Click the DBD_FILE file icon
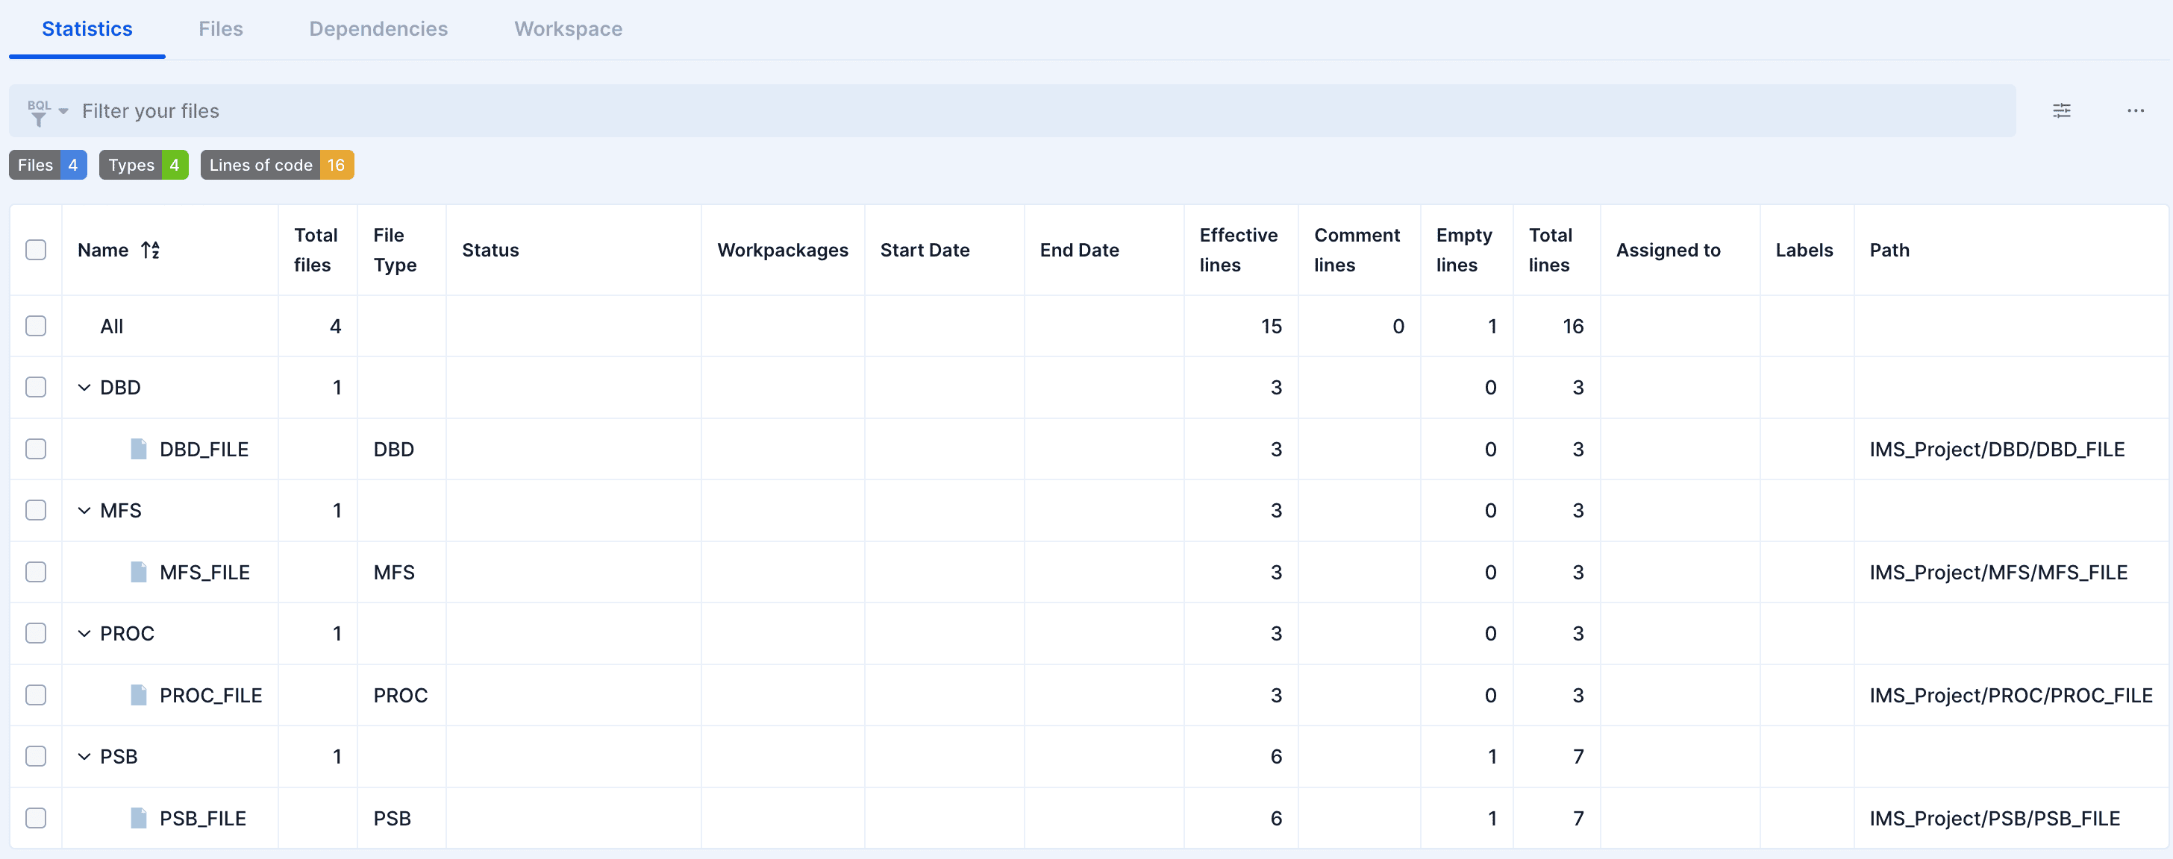 [138, 450]
